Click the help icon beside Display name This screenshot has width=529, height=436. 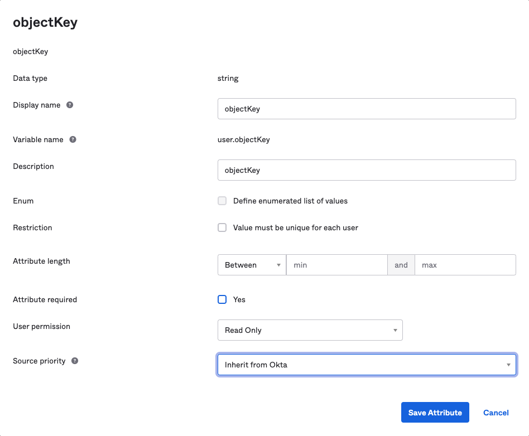(70, 105)
